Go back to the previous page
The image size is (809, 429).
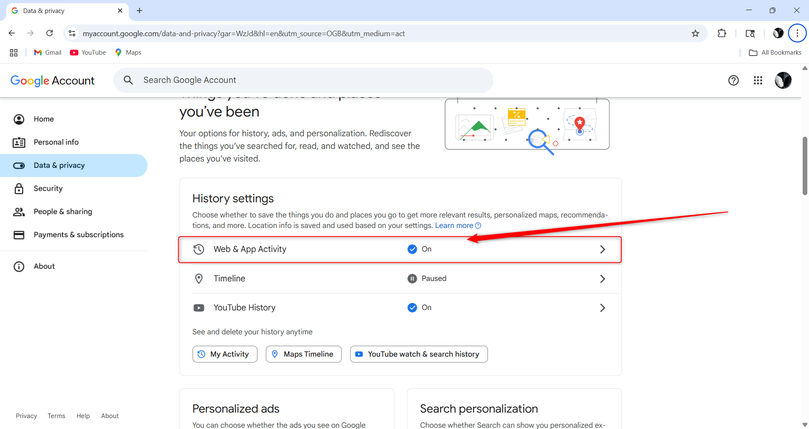[x=12, y=33]
